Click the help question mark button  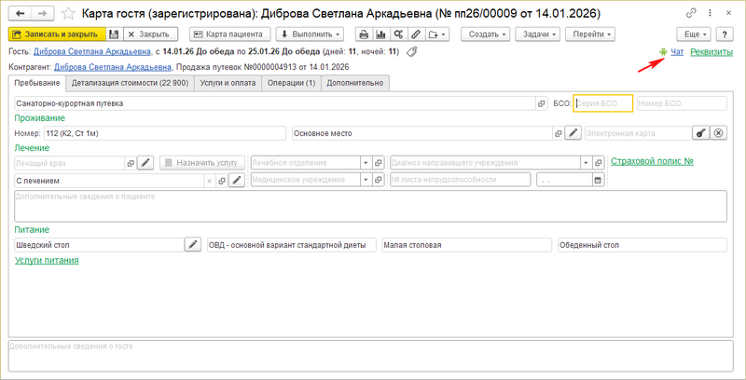coord(725,34)
